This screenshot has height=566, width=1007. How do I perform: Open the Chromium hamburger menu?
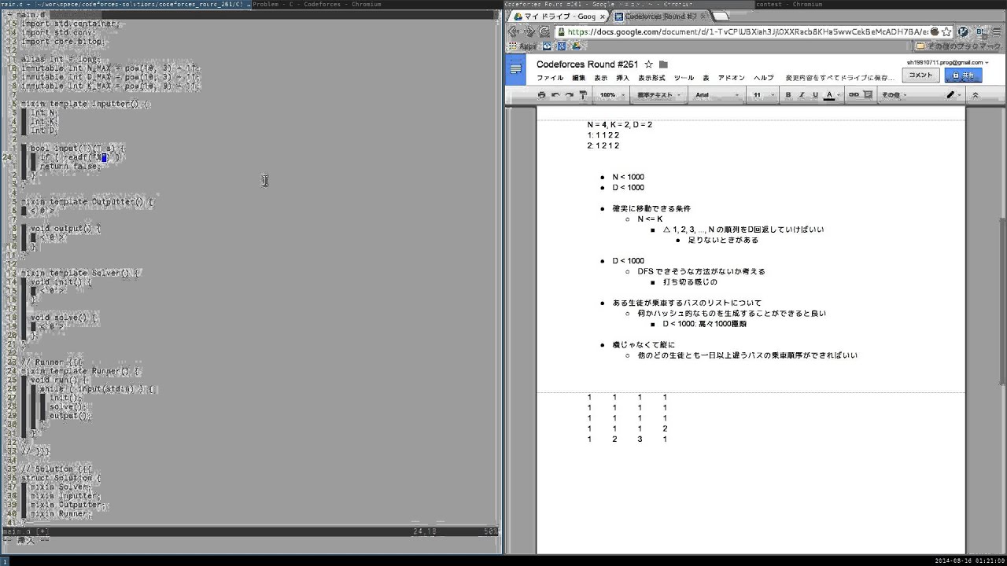[998, 32]
